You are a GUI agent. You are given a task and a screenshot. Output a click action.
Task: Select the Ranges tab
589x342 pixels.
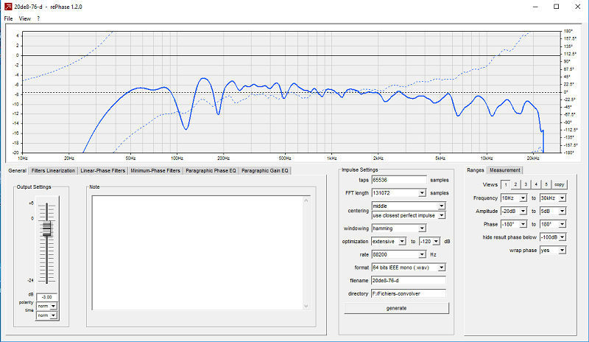(475, 170)
